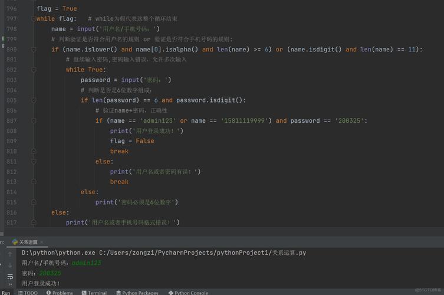Collapse the line 800 if-block fold marker
The image size is (444, 295).
(34, 50)
